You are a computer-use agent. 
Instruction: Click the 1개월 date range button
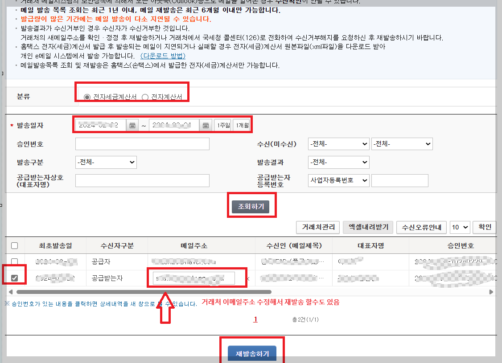(x=242, y=125)
